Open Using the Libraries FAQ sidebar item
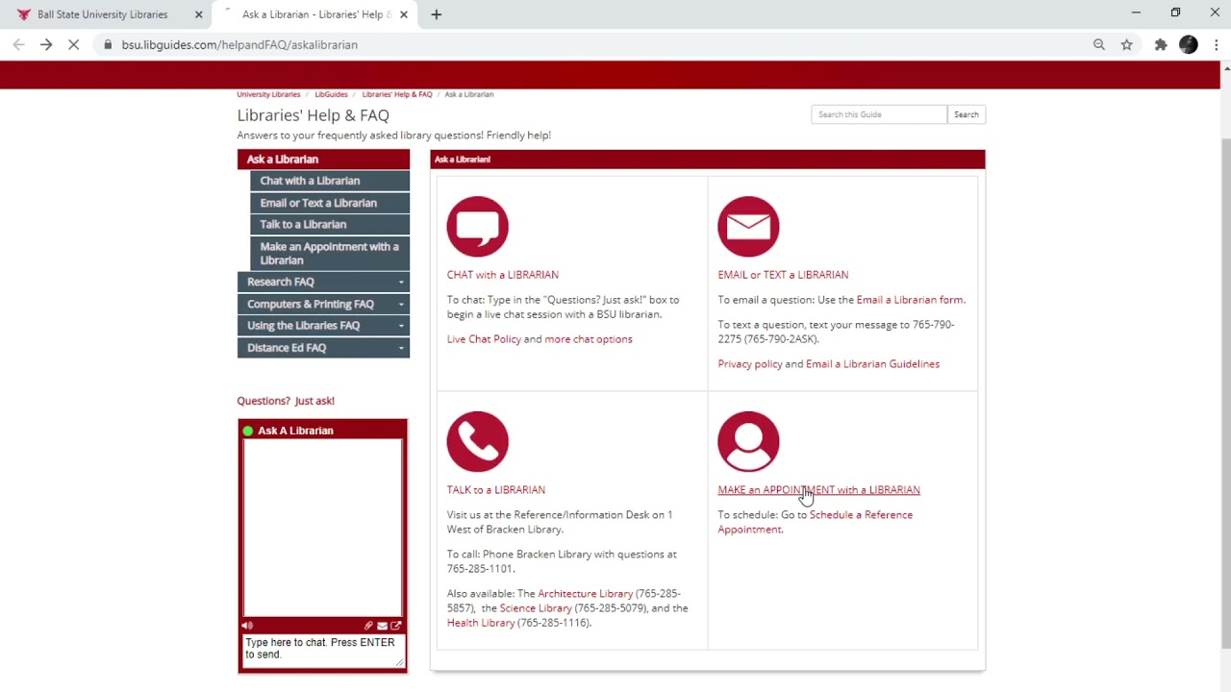Image resolution: width=1231 pixels, height=692 pixels. 323,326
